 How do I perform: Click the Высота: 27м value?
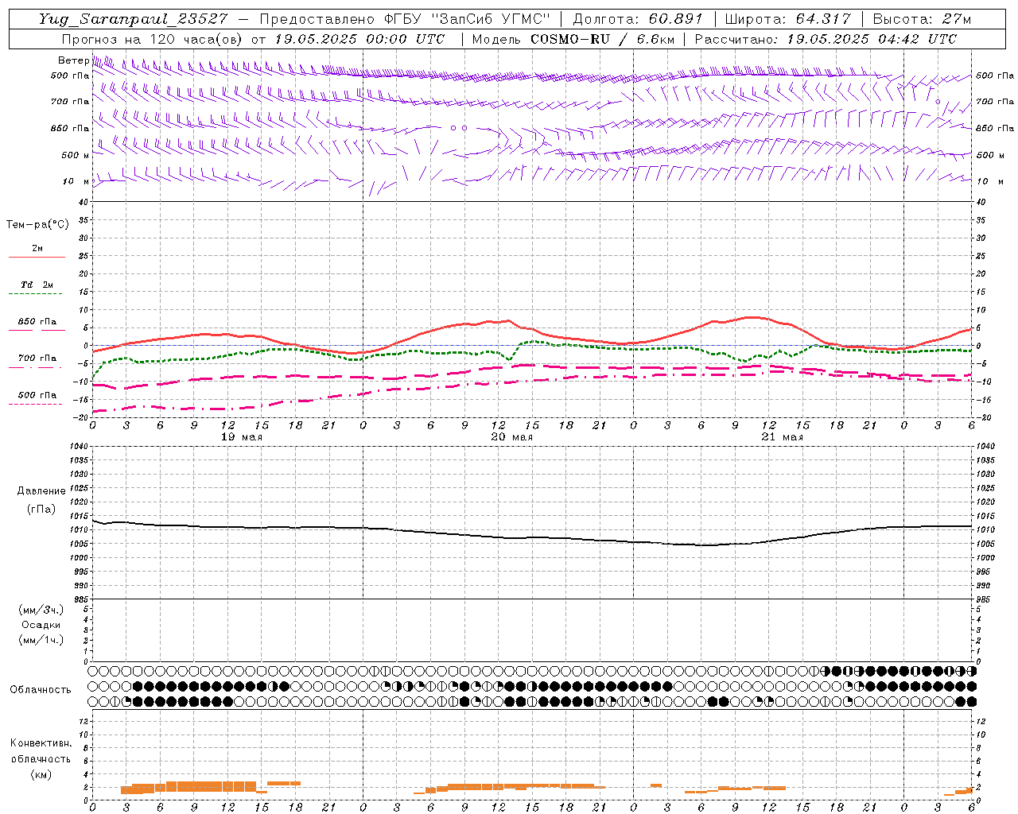[922, 19]
